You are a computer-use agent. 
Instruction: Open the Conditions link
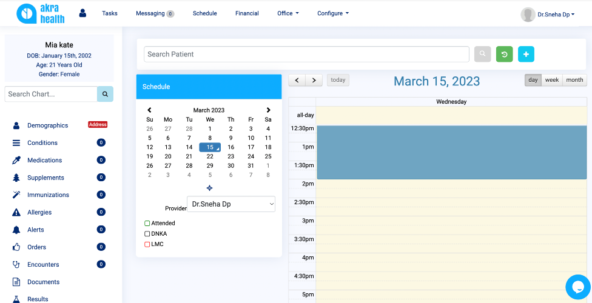pyautogui.click(x=42, y=142)
